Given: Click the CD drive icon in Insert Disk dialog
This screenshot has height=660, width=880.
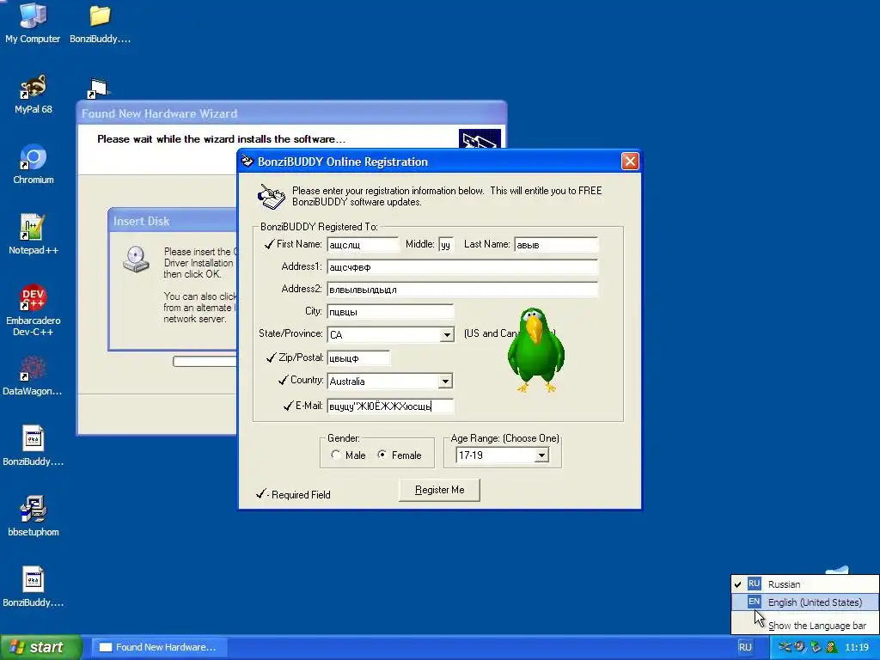Looking at the screenshot, I should [137, 260].
